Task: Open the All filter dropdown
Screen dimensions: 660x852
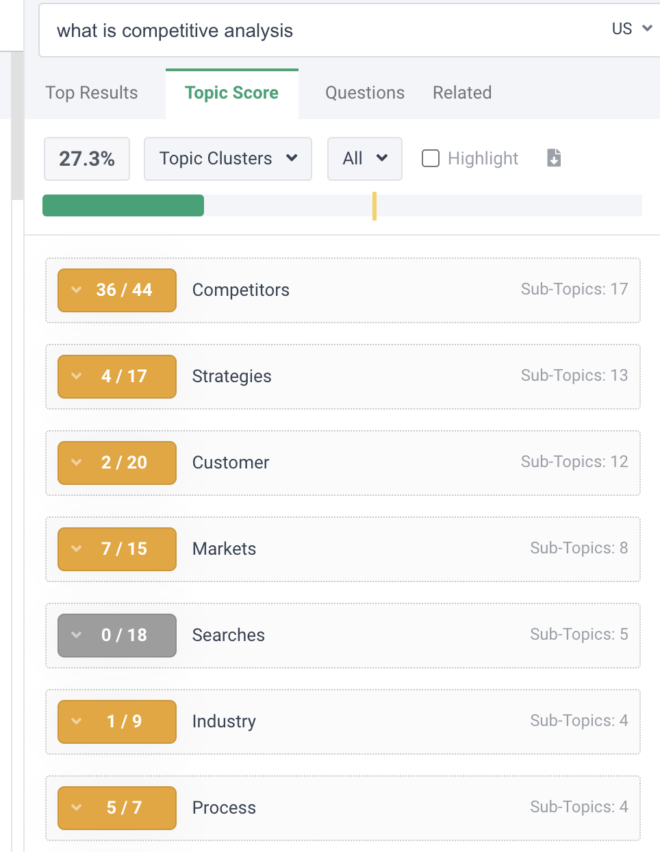Action: click(x=364, y=159)
